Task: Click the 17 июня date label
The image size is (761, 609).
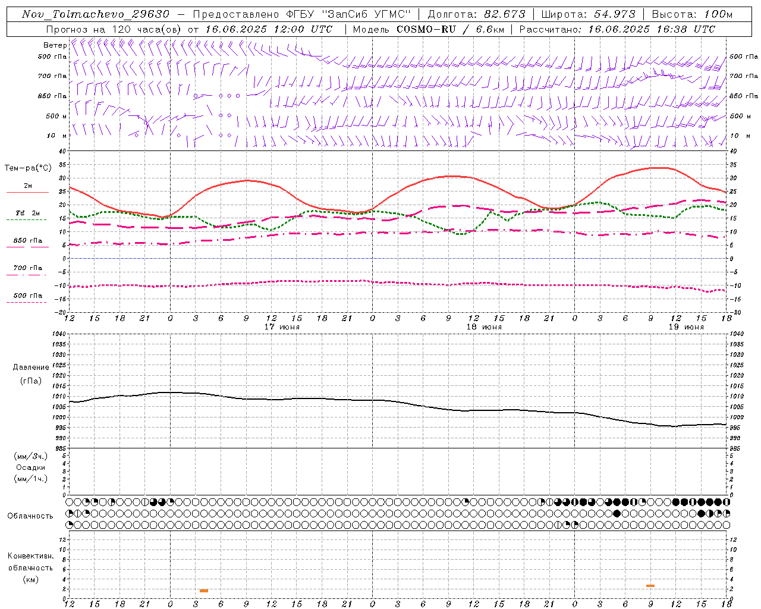Action: (x=282, y=327)
